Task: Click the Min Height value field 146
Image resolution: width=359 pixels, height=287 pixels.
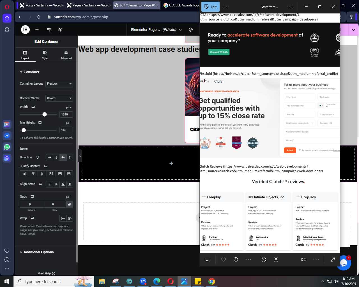Action: [66, 130]
